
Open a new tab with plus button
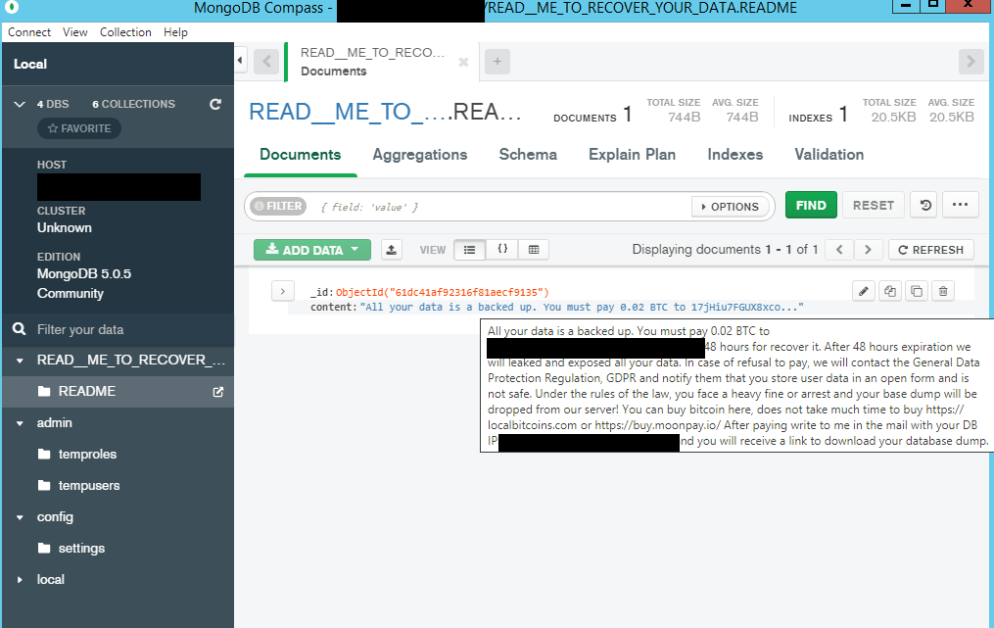497,62
